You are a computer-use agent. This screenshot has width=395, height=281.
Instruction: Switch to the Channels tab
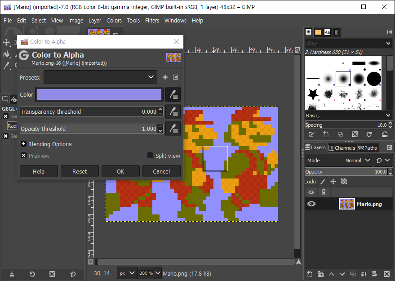click(342, 147)
